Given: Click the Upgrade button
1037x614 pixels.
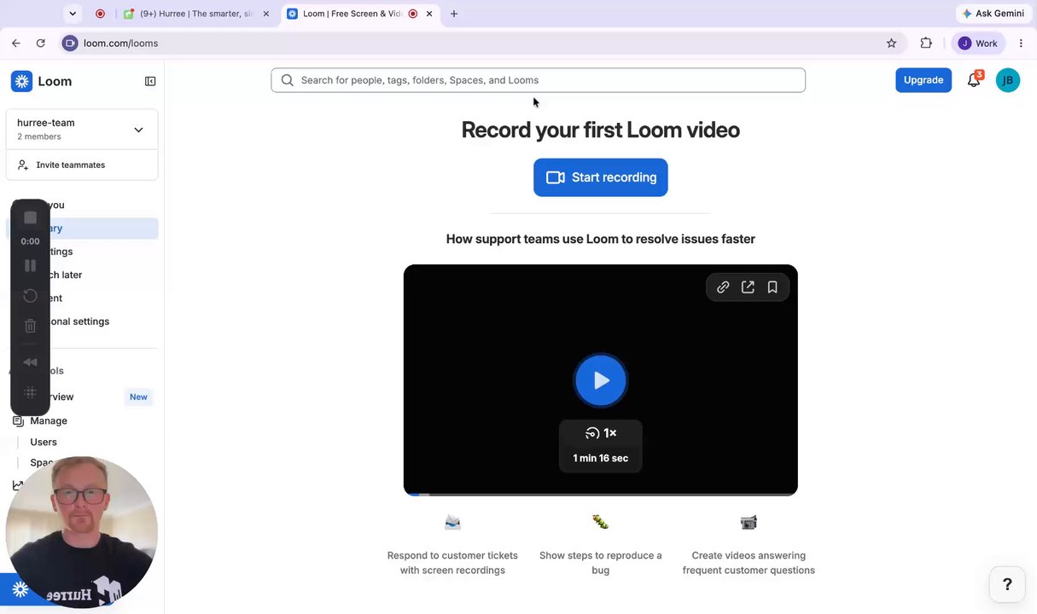Looking at the screenshot, I should tap(923, 80).
